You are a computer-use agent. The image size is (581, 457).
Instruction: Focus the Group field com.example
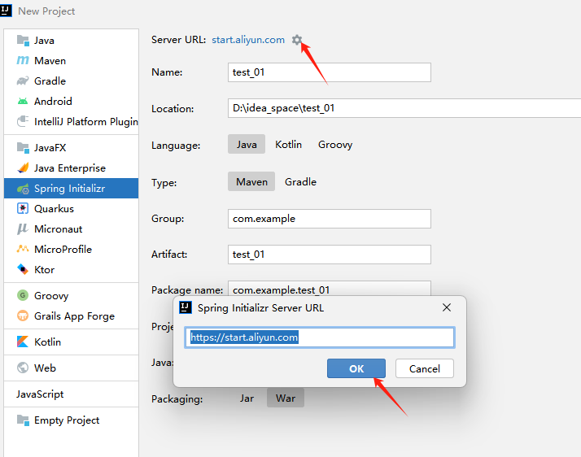[329, 219]
